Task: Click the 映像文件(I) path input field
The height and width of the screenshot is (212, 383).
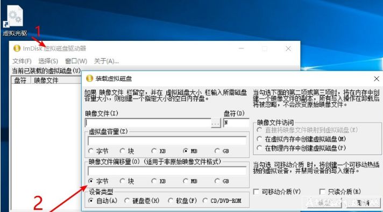Action: [148, 123]
